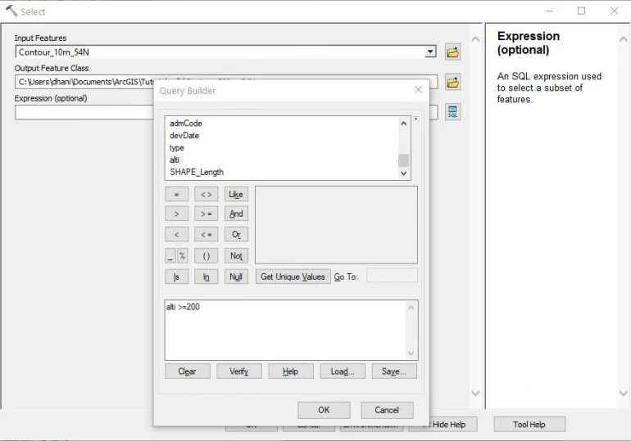Insert the Not operator
The image size is (631, 441).
point(236,256)
